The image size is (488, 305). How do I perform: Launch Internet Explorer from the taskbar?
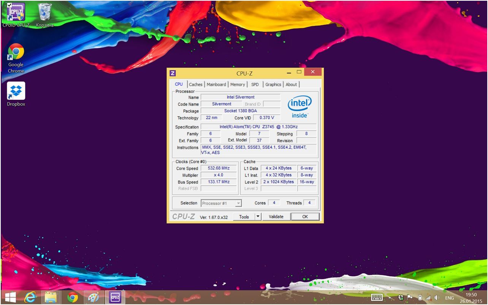30,298
